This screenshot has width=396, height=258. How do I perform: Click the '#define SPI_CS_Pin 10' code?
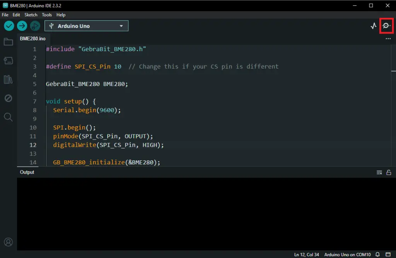click(x=84, y=67)
